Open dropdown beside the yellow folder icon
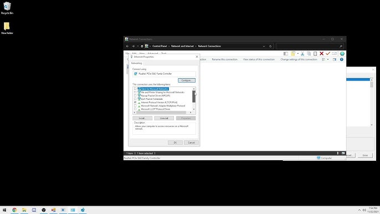Screen dimensions: 380x214 coord(298,54)
